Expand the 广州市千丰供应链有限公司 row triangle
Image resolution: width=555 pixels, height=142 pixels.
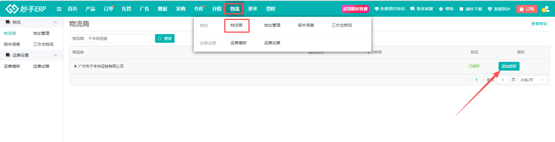click(76, 66)
